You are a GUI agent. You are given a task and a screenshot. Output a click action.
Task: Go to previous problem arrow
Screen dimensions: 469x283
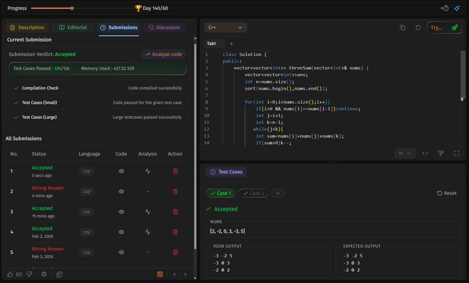175,274
